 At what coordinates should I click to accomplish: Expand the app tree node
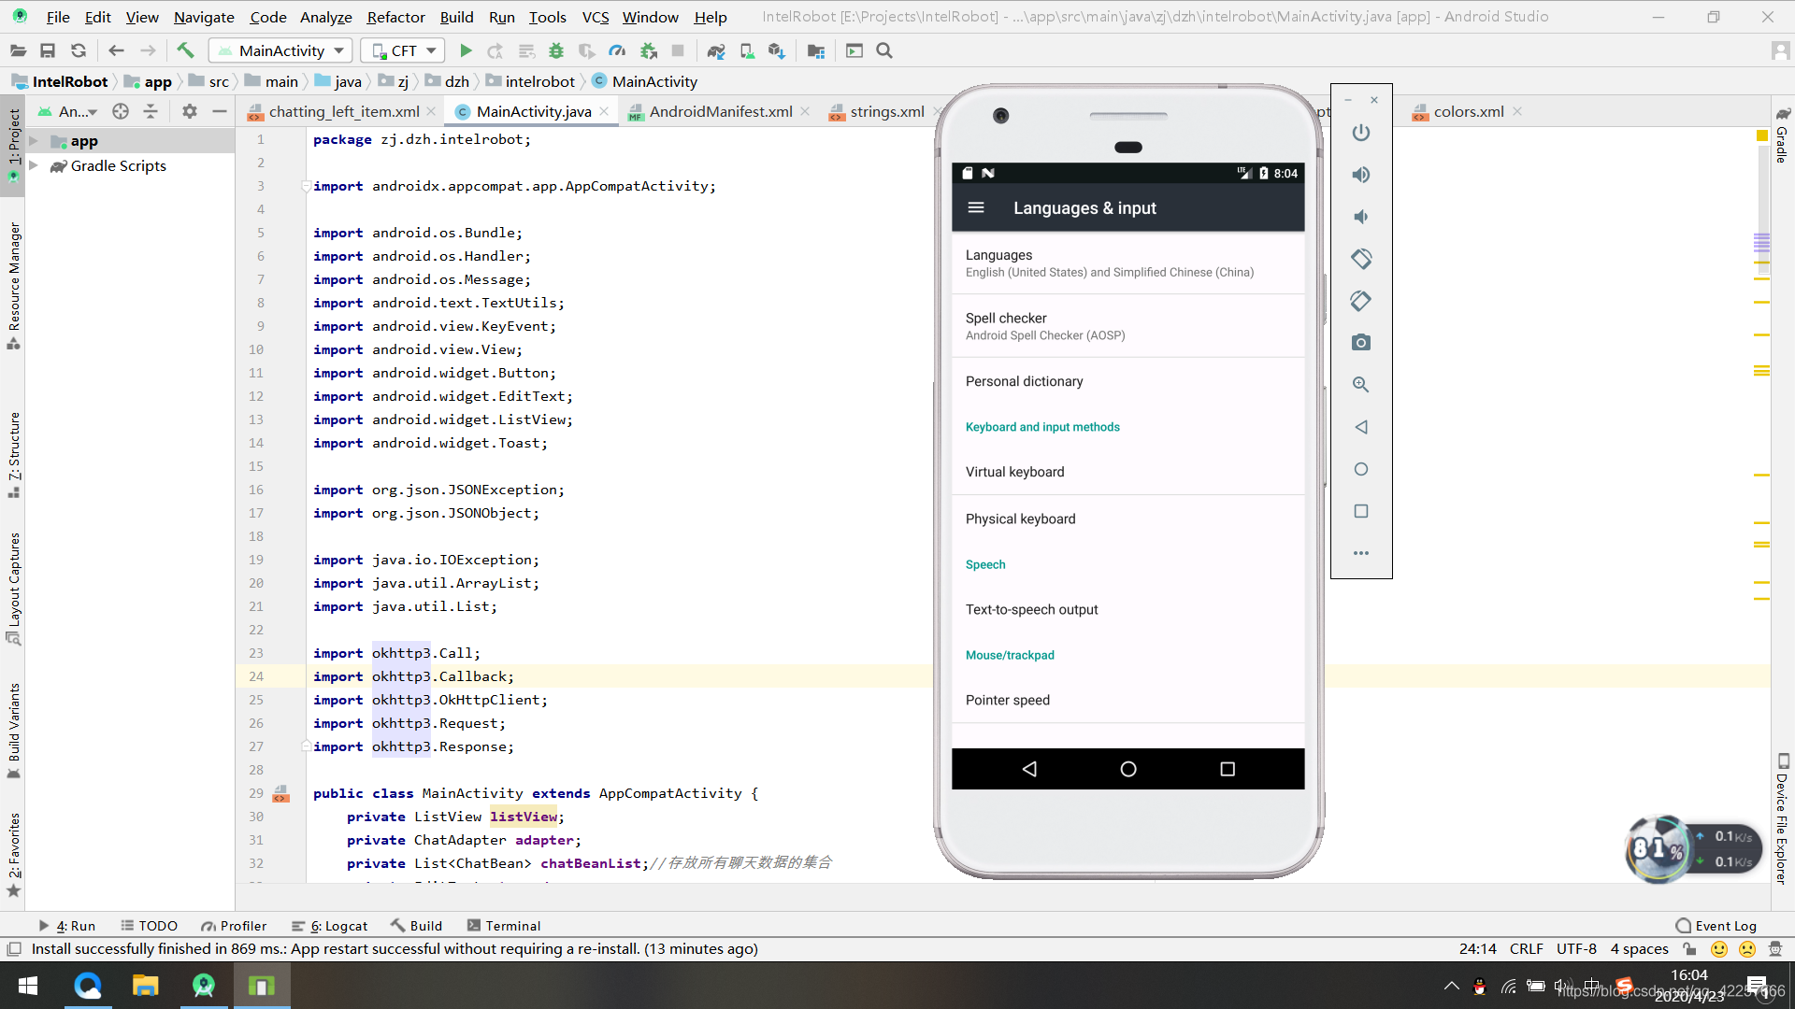click(x=34, y=141)
